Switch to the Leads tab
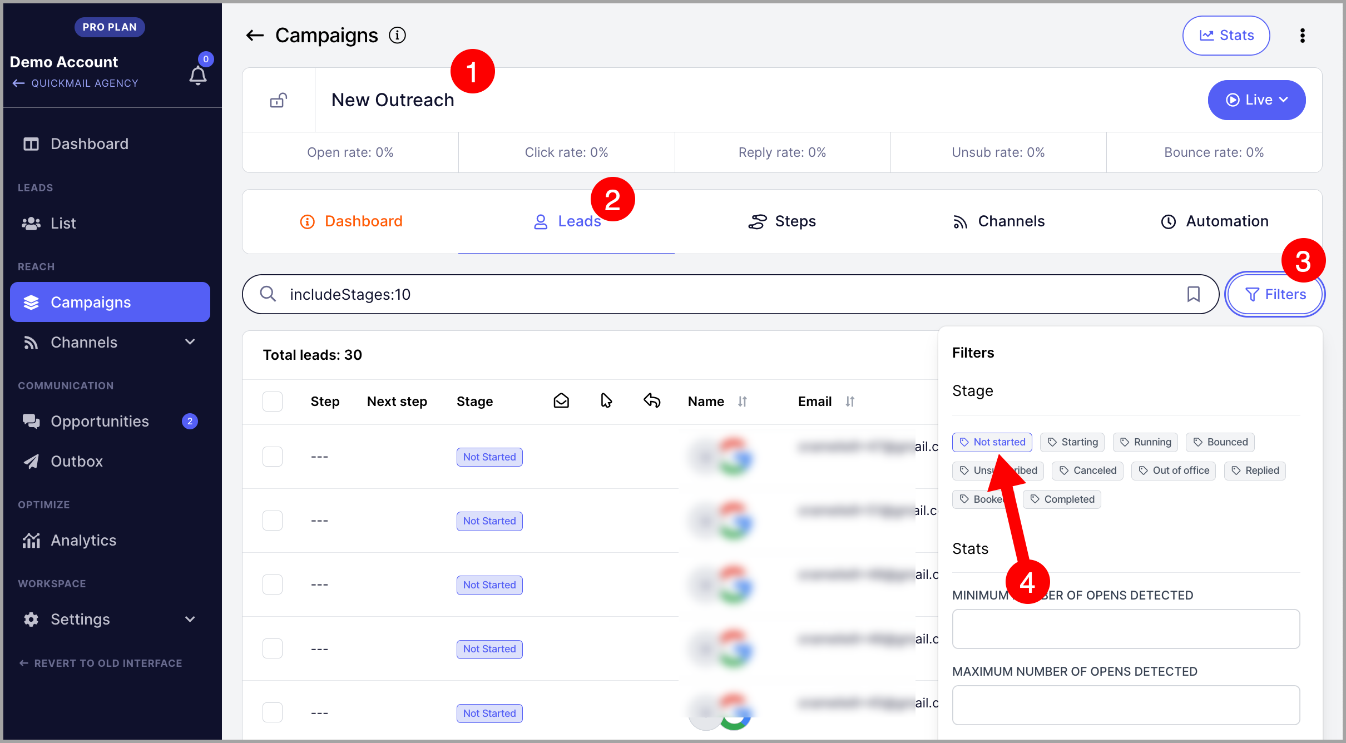Viewport: 1346px width, 743px height. coord(567,221)
